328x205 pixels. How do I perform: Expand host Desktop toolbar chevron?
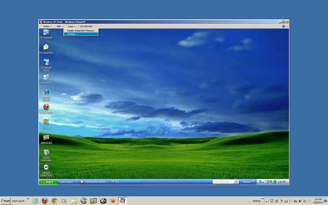tap(263, 198)
